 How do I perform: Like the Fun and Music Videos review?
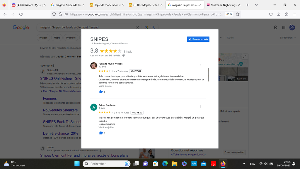tap(101, 92)
